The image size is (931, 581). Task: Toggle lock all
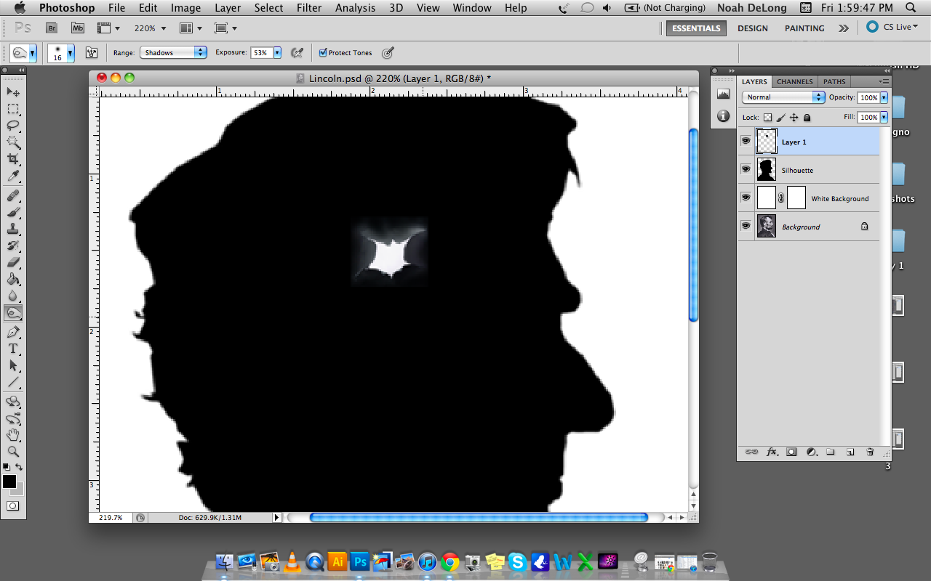[807, 118]
